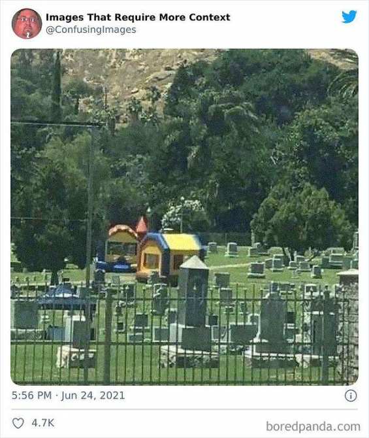This screenshot has width=369, height=438.
Task: Open the 5:56 PM tweet timestamp
Action: pos(31,396)
